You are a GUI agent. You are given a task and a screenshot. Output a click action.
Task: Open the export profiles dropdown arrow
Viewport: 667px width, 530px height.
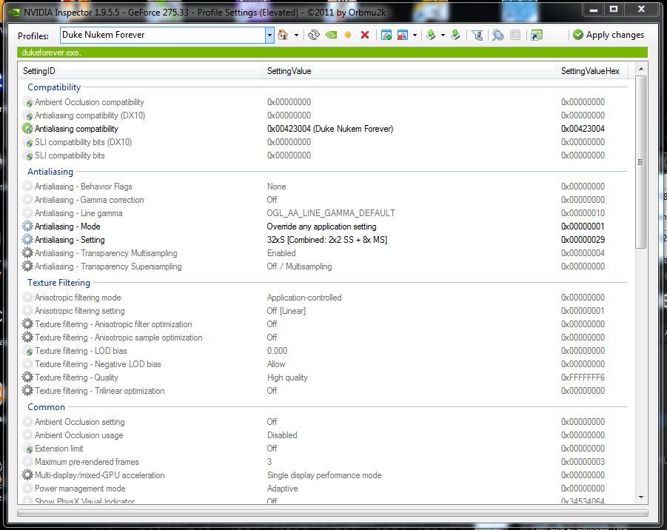coord(443,36)
